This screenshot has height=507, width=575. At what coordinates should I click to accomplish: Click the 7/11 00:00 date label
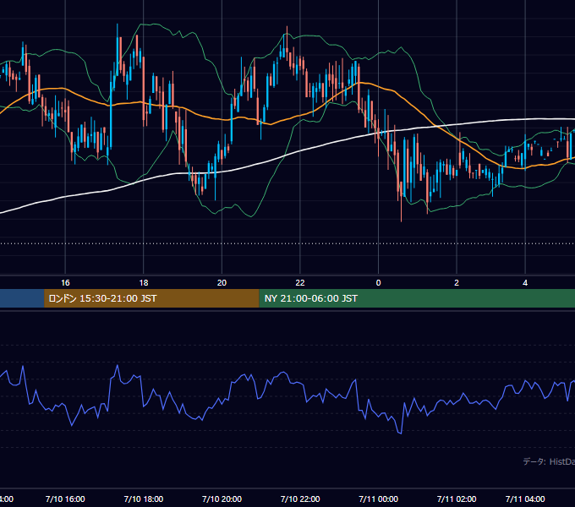click(x=379, y=499)
